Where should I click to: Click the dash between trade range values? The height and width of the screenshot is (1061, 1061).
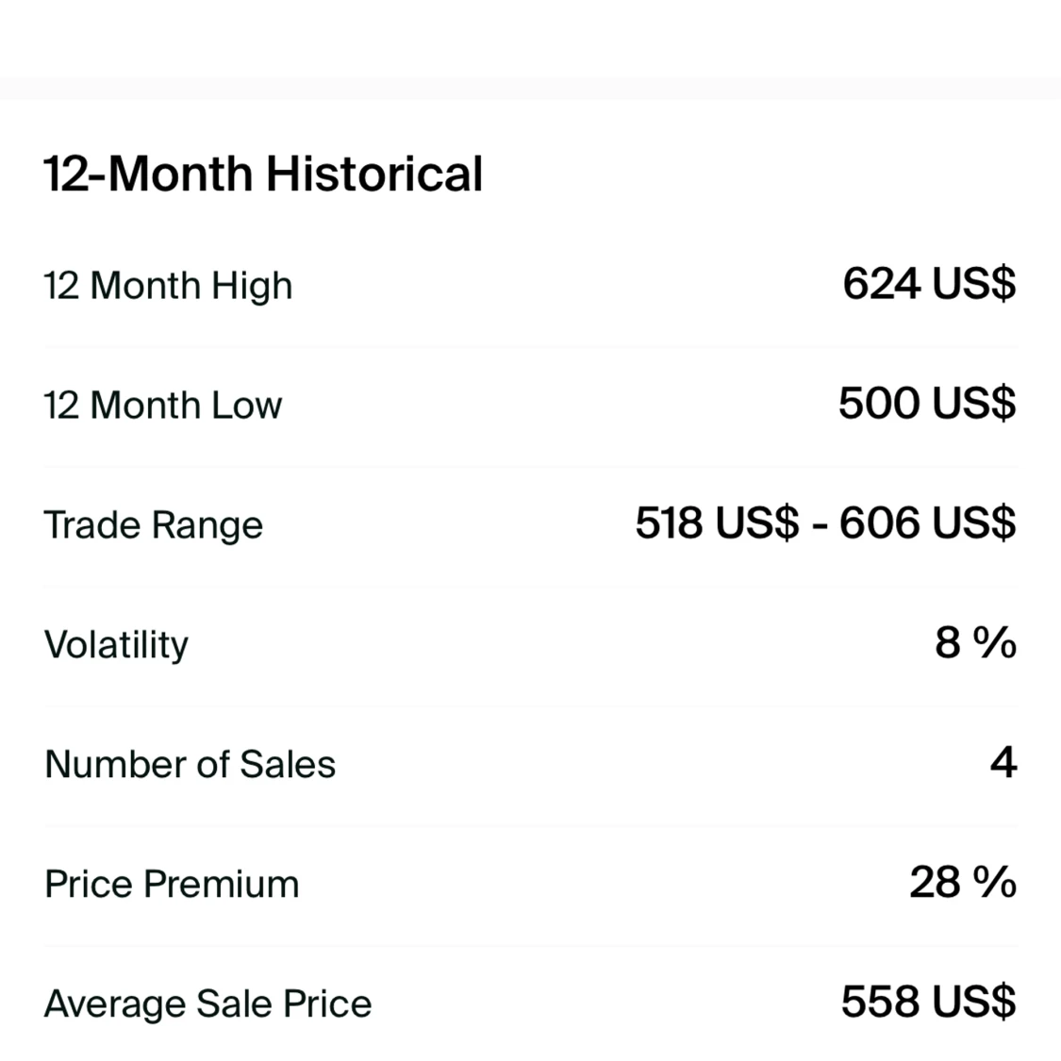tap(820, 524)
